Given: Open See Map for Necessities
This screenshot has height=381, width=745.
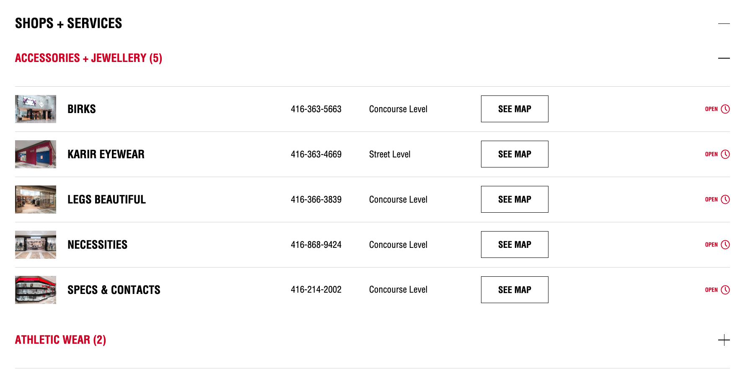Looking at the screenshot, I should pyautogui.click(x=515, y=245).
